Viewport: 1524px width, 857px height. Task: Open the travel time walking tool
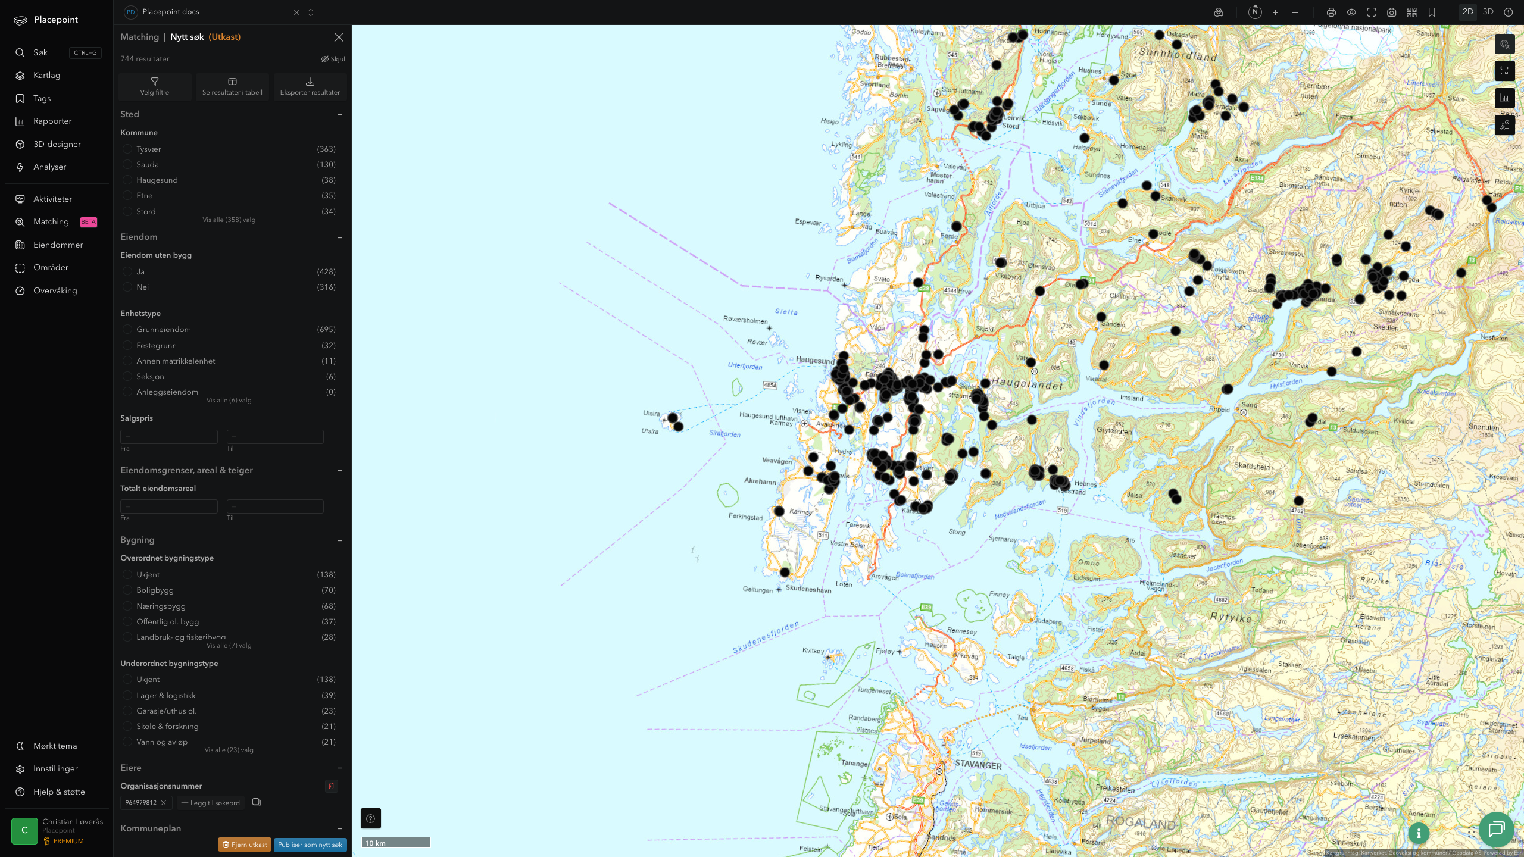click(x=1504, y=125)
